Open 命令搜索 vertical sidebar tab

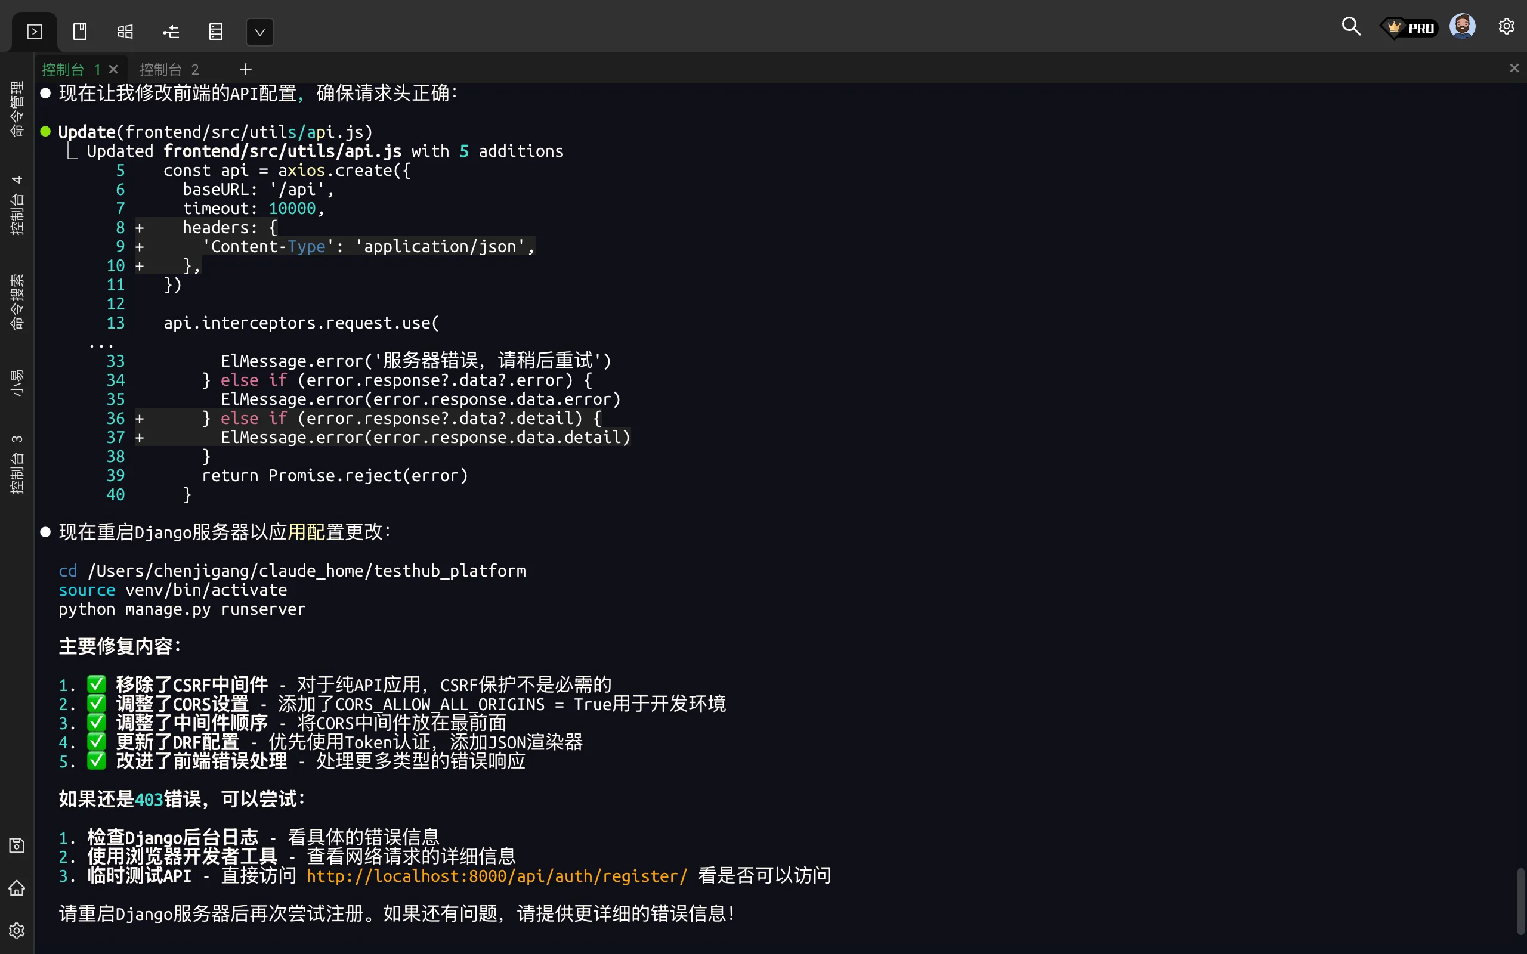[x=17, y=302]
